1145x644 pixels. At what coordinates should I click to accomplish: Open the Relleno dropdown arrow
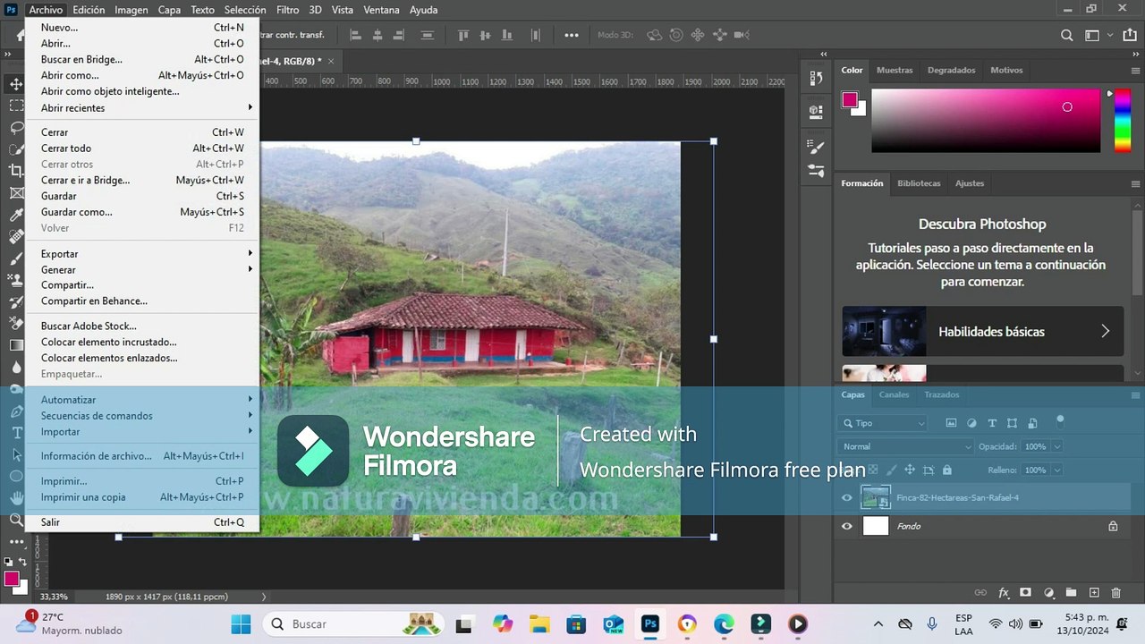click(x=1056, y=470)
